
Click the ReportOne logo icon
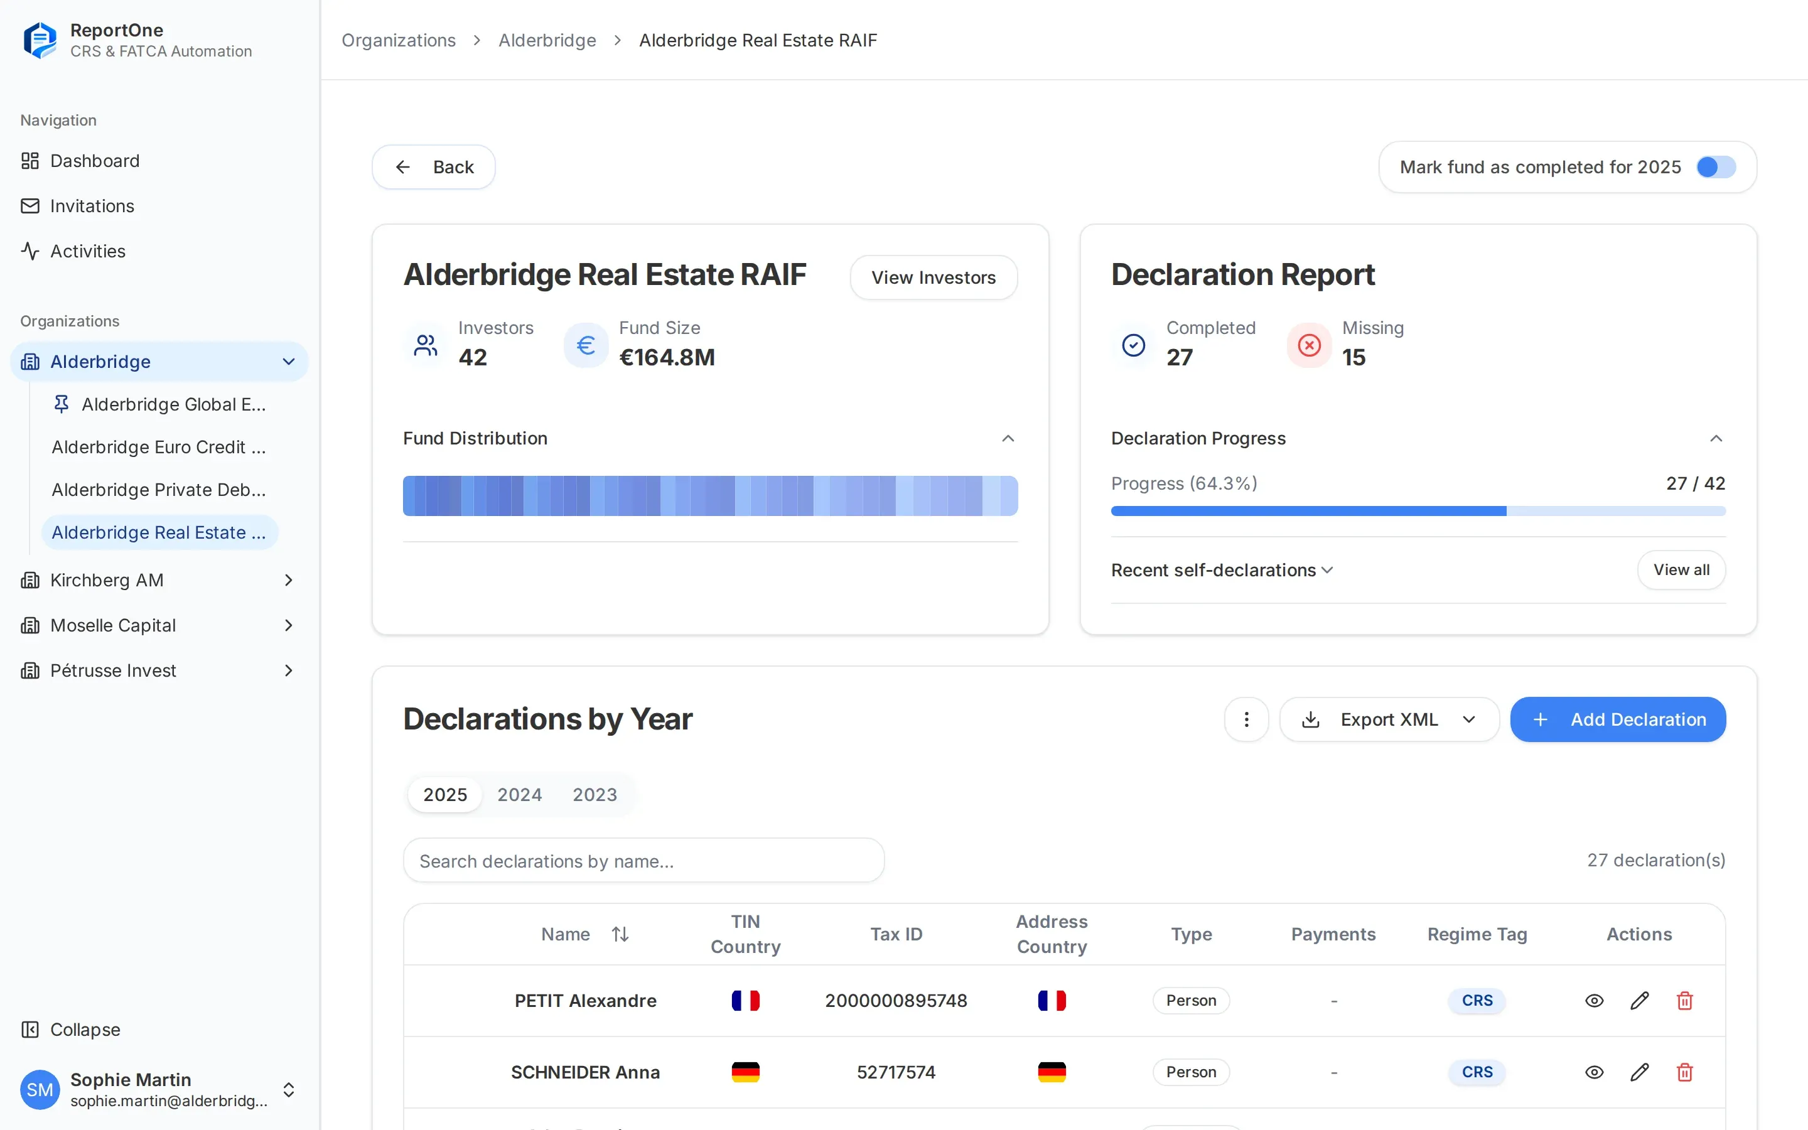pos(40,40)
